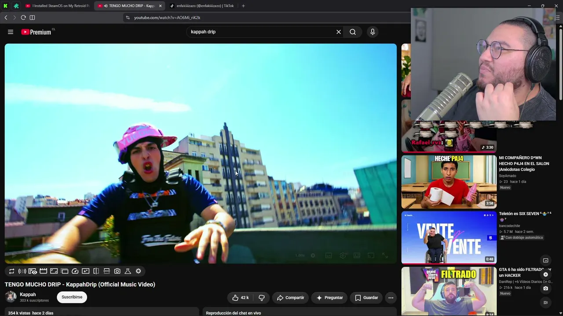
Task: Open the Kappah channel name link
Action: coord(28,294)
